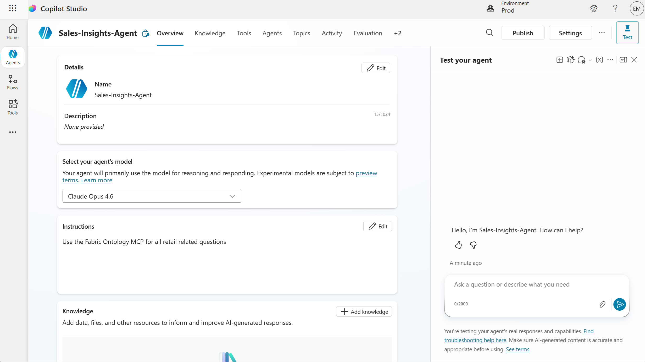The width and height of the screenshot is (645, 362).
Task: Click the agent avatar in Details
Action: [76, 89]
